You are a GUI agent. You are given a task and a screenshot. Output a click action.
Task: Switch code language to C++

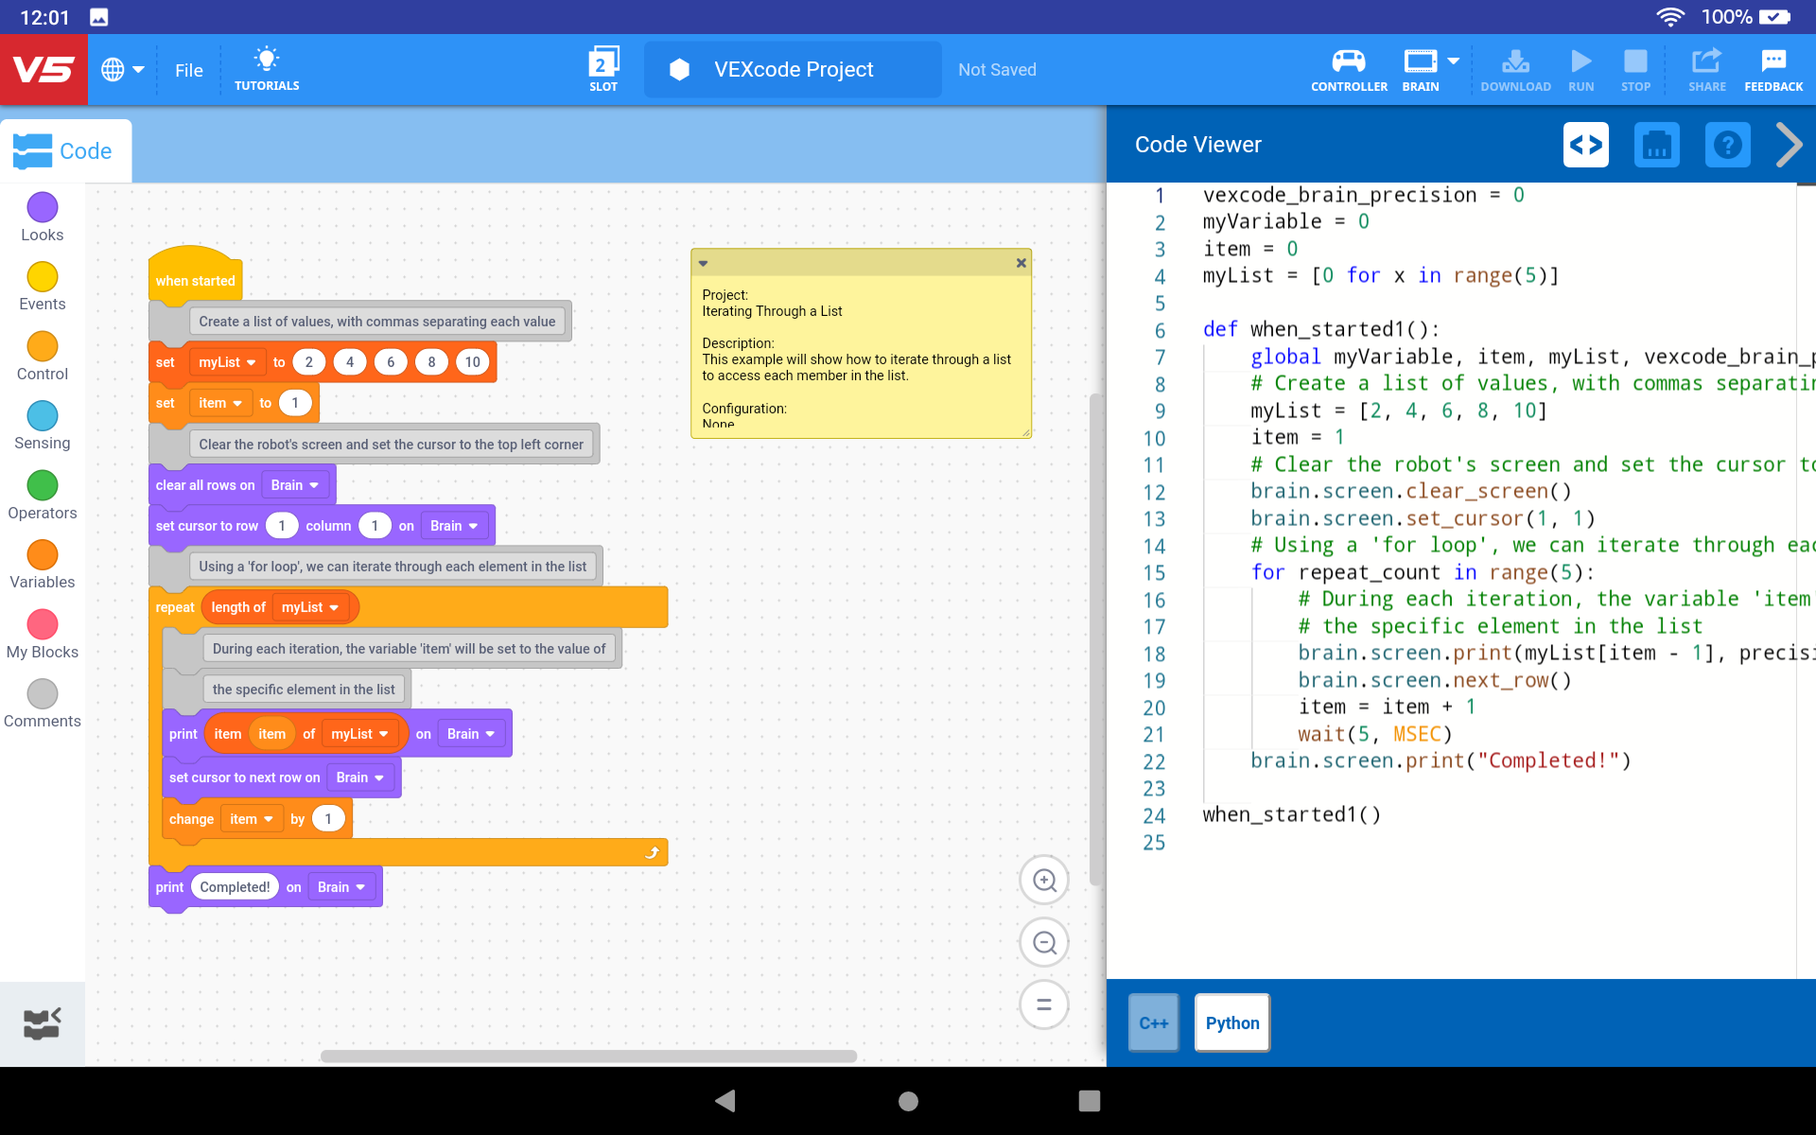coord(1154,1022)
